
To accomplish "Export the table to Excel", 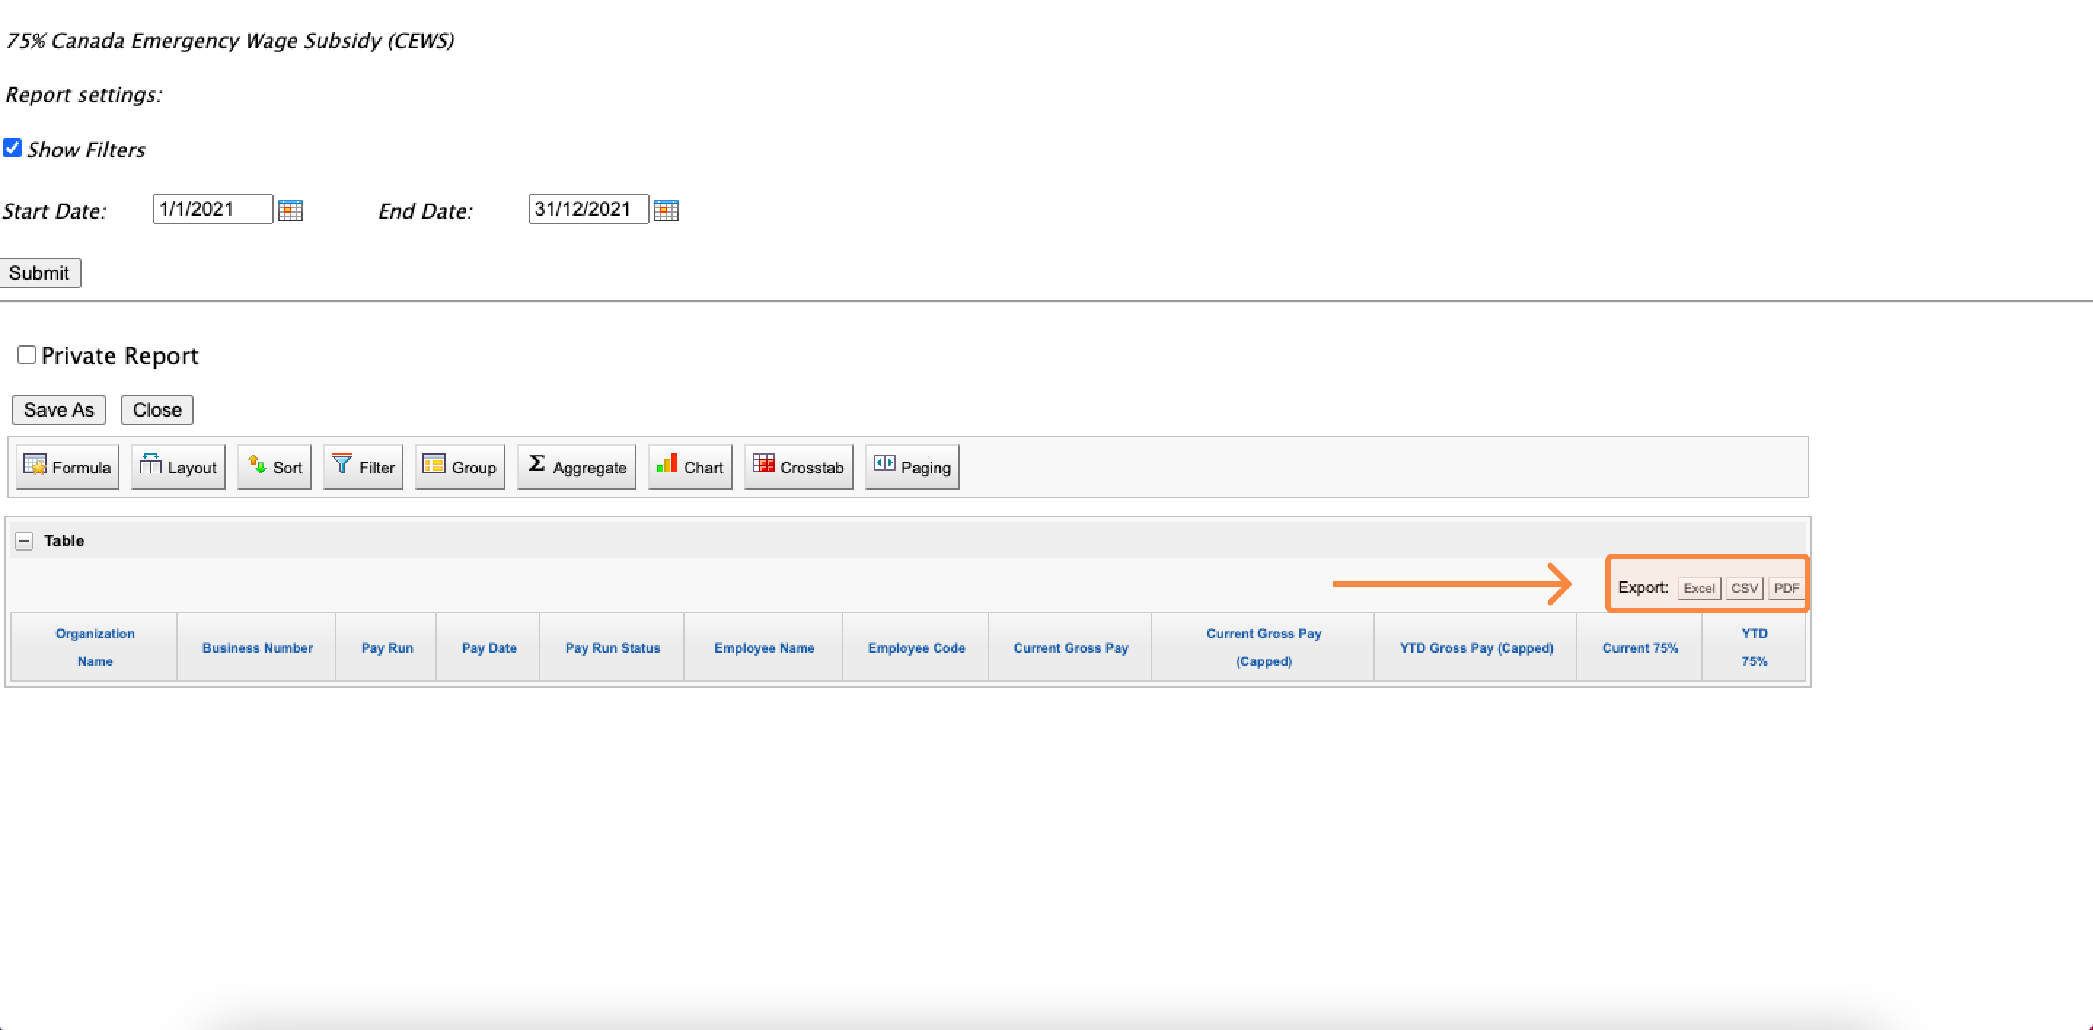I will [x=1699, y=588].
